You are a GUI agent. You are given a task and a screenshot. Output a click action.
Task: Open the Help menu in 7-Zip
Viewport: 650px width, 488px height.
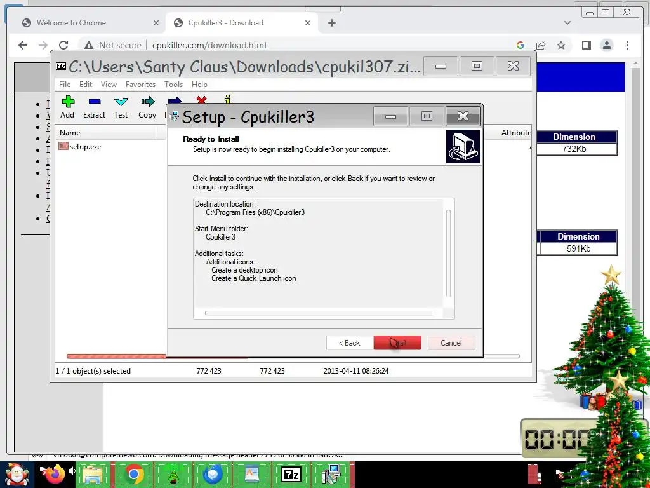[x=199, y=85]
